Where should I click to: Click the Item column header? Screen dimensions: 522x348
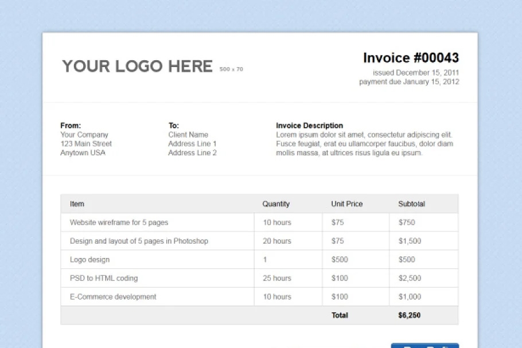[x=77, y=204]
